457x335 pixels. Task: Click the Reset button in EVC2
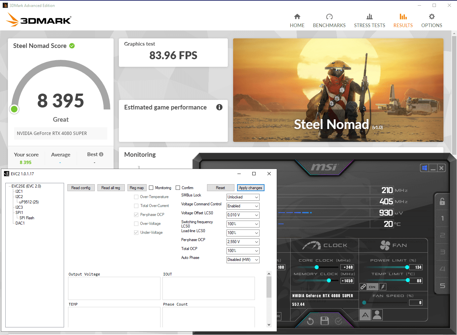pyautogui.click(x=221, y=188)
